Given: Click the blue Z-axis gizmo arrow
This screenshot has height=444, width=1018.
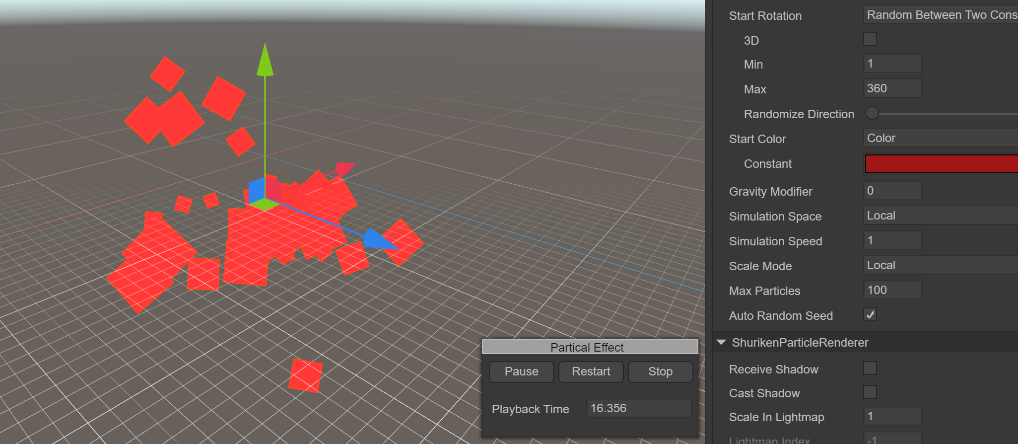Looking at the screenshot, I should click(x=377, y=239).
